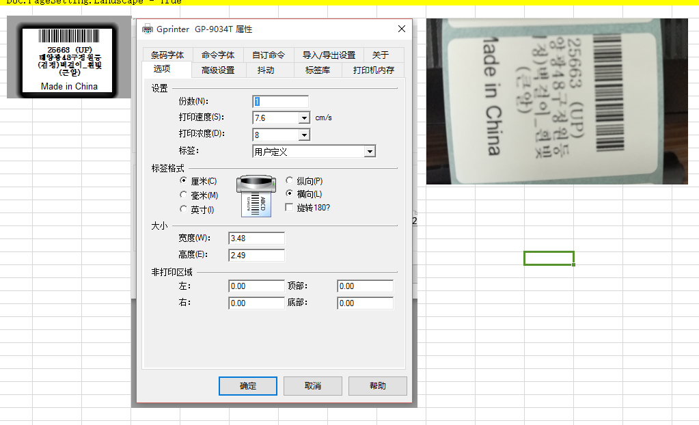Switch to the 打印机内存 tab

pyautogui.click(x=374, y=70)
